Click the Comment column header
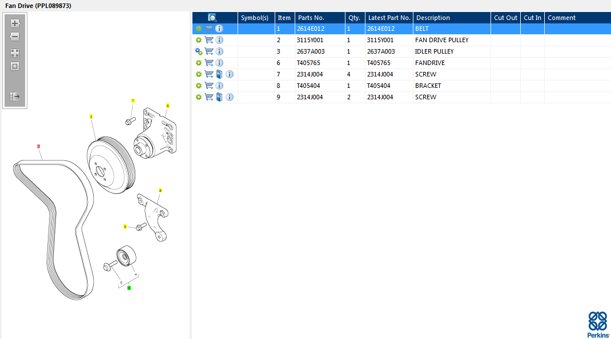 pyautogui.click(x=577, y=18)
